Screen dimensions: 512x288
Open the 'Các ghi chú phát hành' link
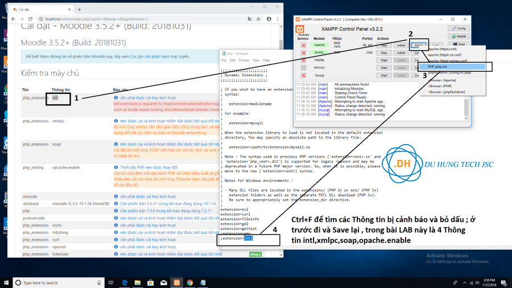tap(151, 57)
